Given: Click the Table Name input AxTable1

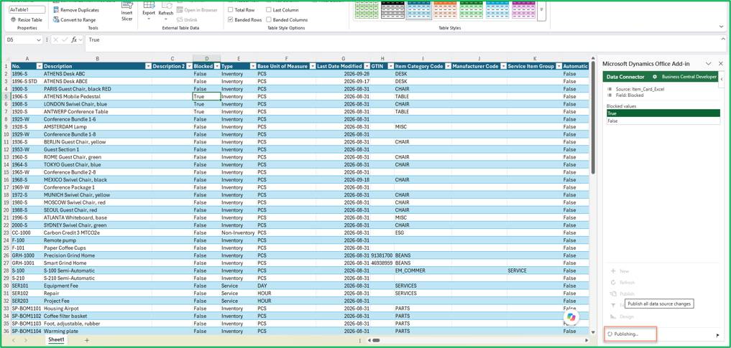Looking at the screenshot, I should click(27, 10).
